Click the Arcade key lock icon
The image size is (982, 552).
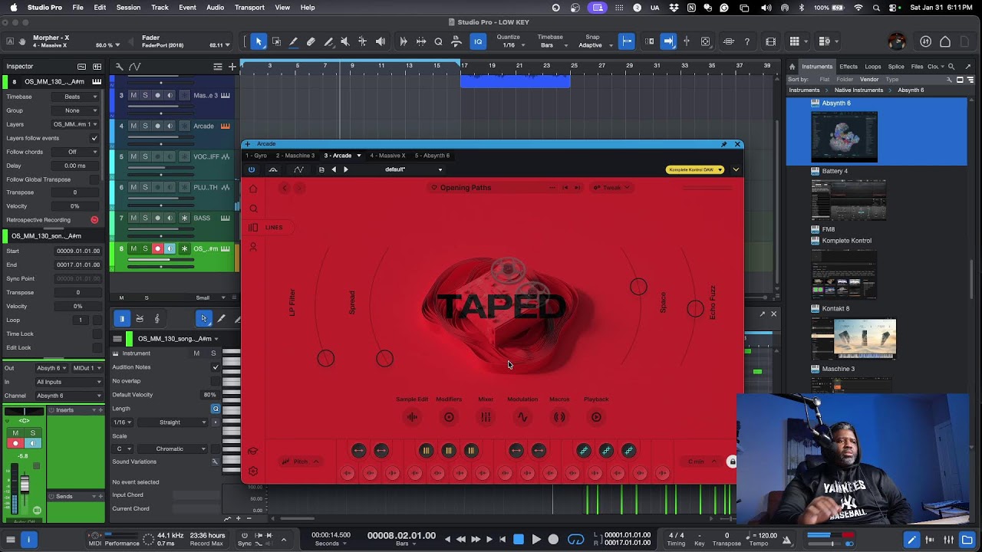(x=732, y=462)
